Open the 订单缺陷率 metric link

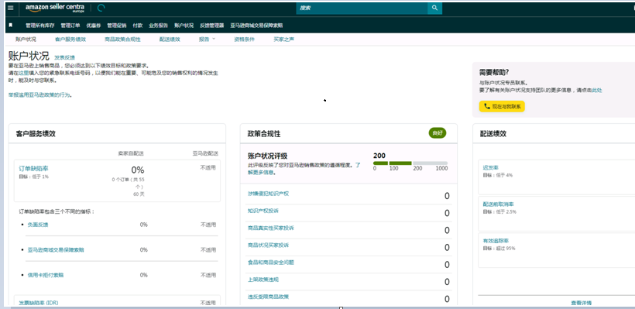coord(33,168)
